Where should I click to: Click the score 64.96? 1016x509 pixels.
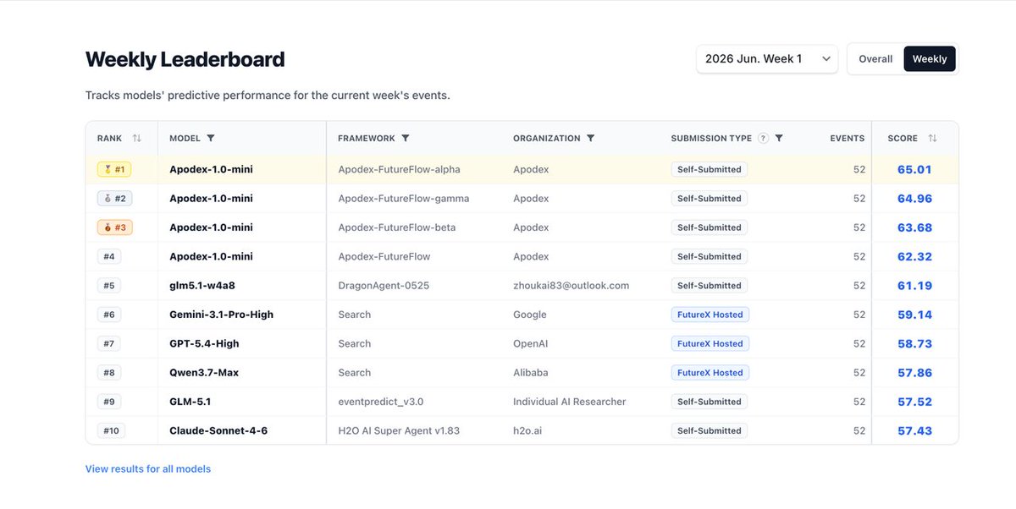[x=914, y=199]
